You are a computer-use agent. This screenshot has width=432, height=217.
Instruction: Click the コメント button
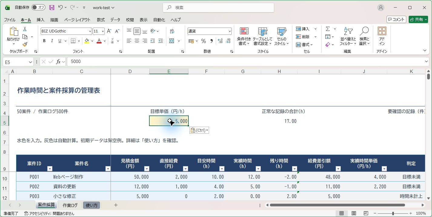396,19
